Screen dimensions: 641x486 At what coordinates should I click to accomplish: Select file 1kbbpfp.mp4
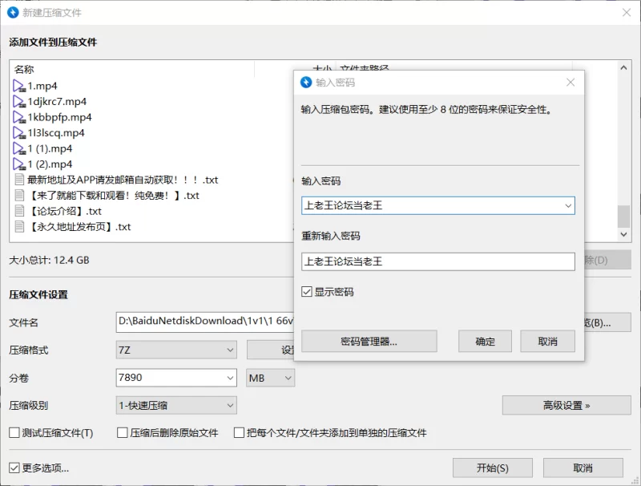[x=59, y=117]
